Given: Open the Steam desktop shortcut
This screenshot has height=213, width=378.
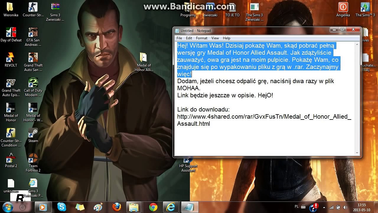Looking at the screenshot, I should pyautogui.click(x=33, y=135).
